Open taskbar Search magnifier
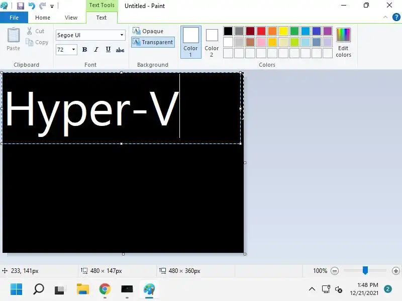Screen dimensions: 402x301 39,289
